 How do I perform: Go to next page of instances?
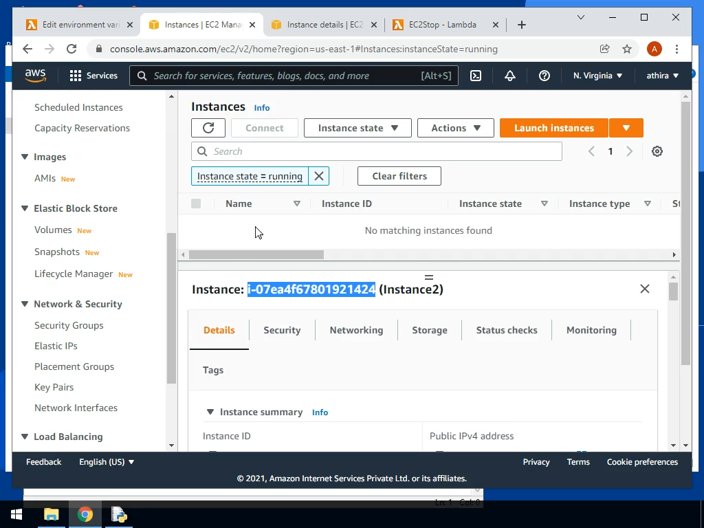pyautogui.click(x=630, y=151)
